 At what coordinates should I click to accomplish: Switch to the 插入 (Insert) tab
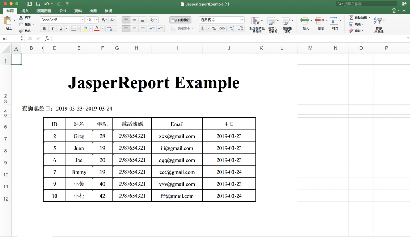pyautogui.click(x=25, y=11)
